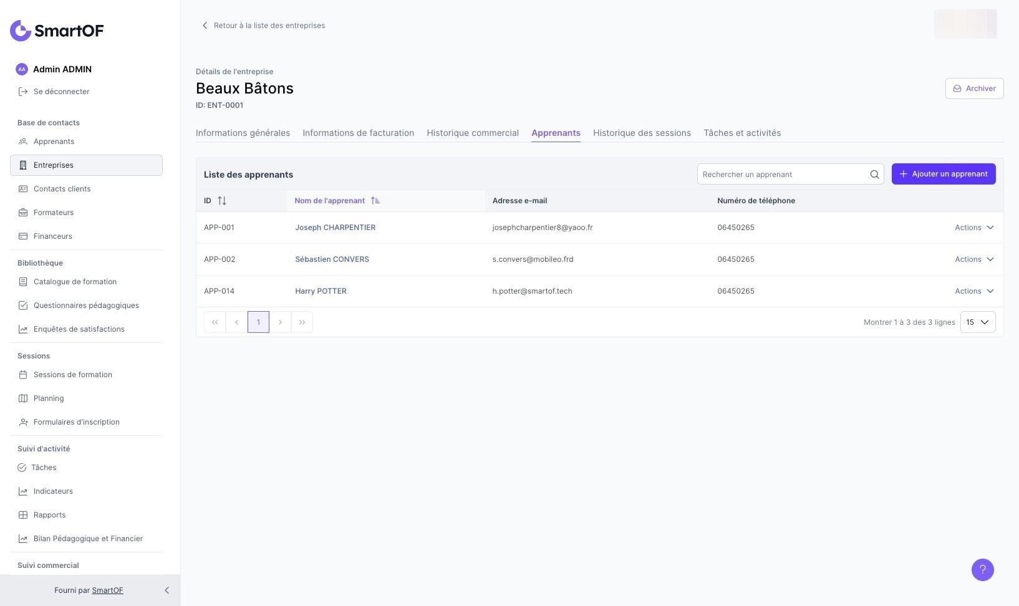
Task: Jump to last page double arrow
Action: pyautogui.click(x=302, y=322)
